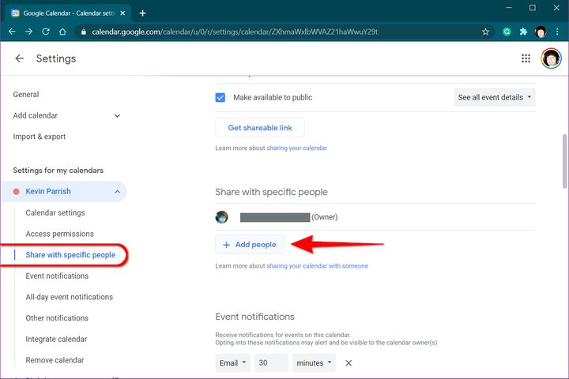Go to the browser home page
Image resolution: width=569 pixels, height=379 pixels.
click(62, 32)
